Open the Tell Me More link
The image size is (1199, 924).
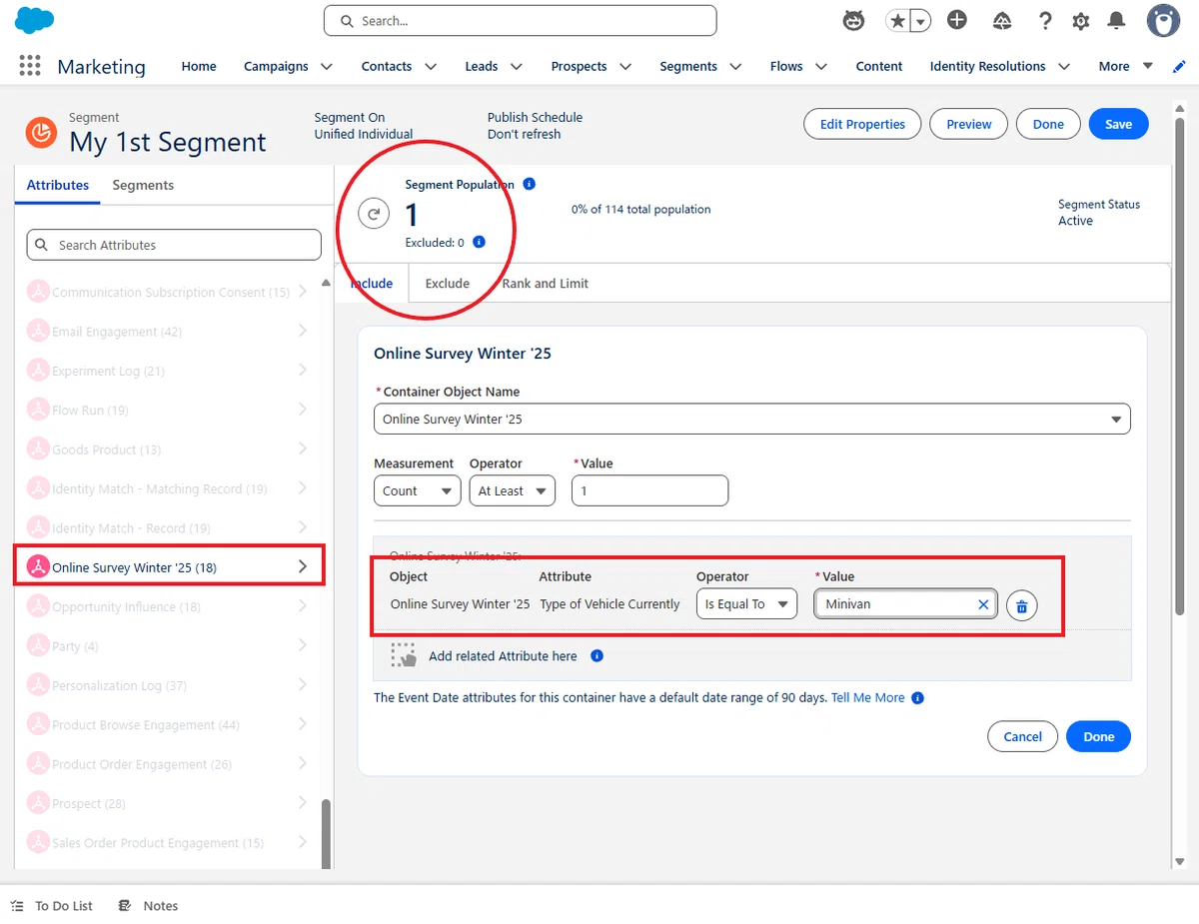(x=868, y=698)
